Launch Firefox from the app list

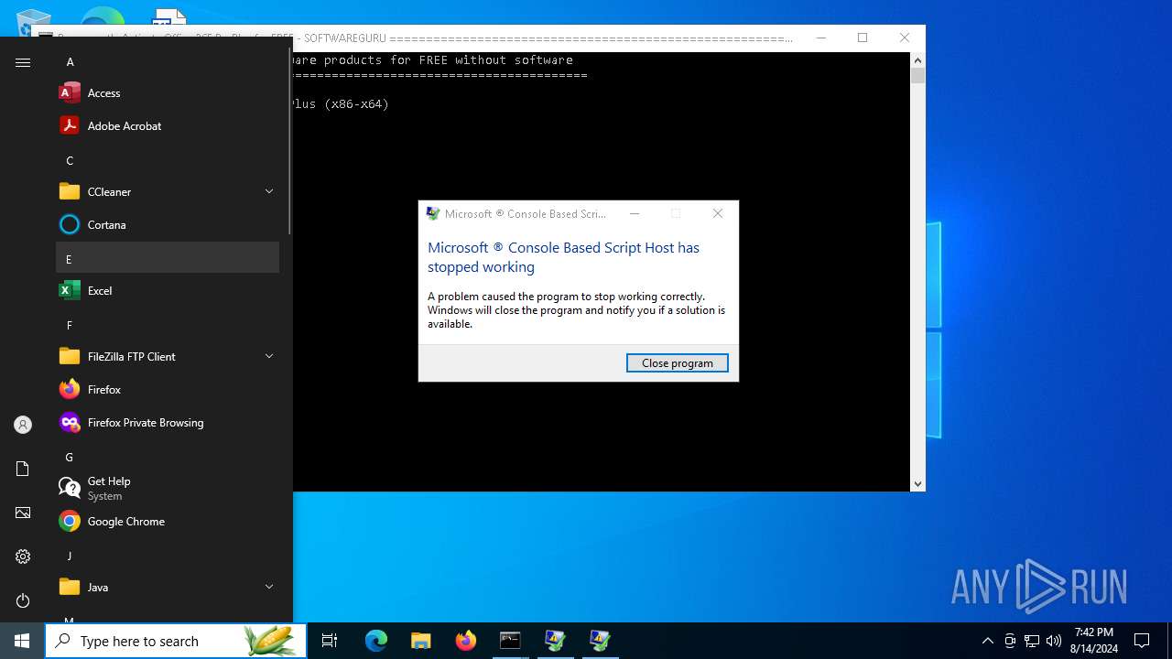point(168,390)
